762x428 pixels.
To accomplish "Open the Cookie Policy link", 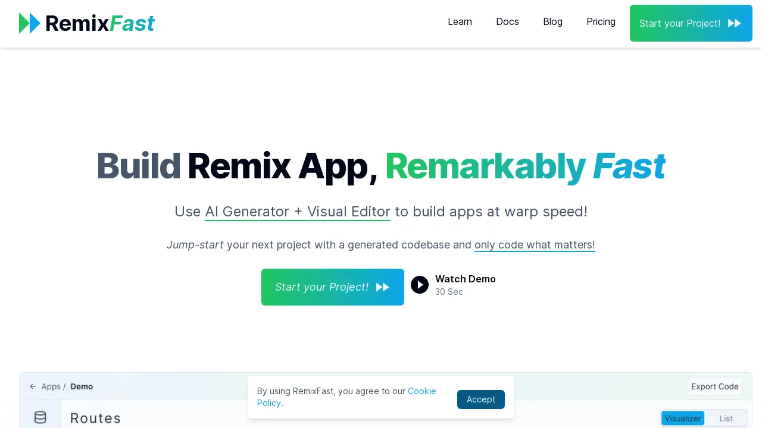I will [346, 396].
